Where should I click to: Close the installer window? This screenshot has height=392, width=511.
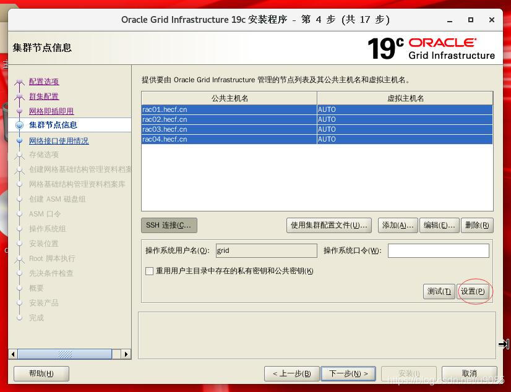[x=492, y=20]
